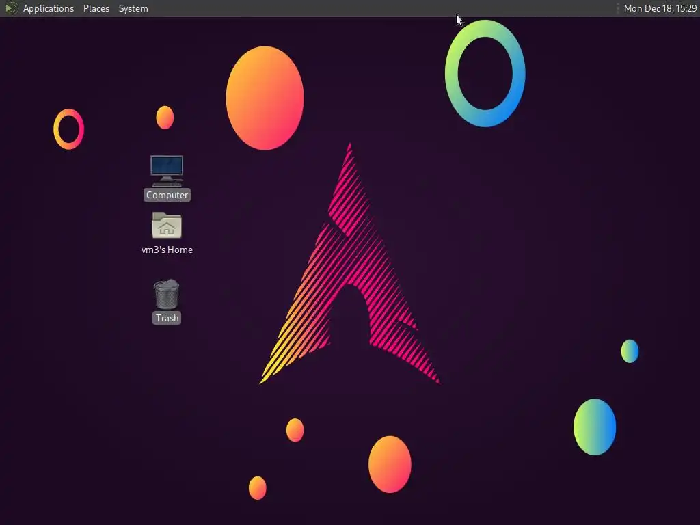Click the "Computer" icon label
Screen dimensions: 700x525
[167, 195]
